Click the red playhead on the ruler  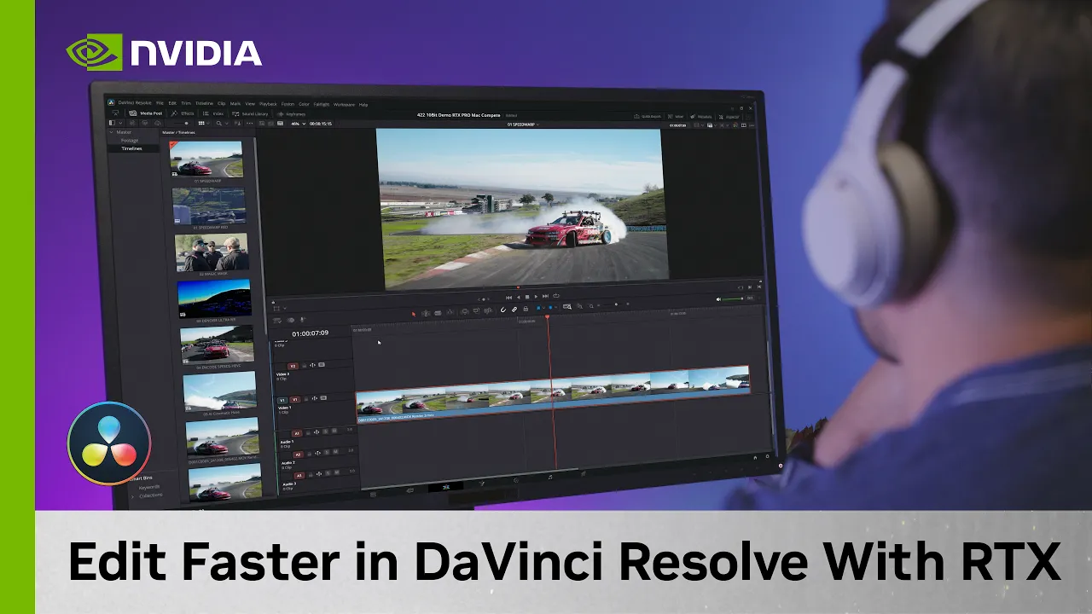tap(548, 317)
